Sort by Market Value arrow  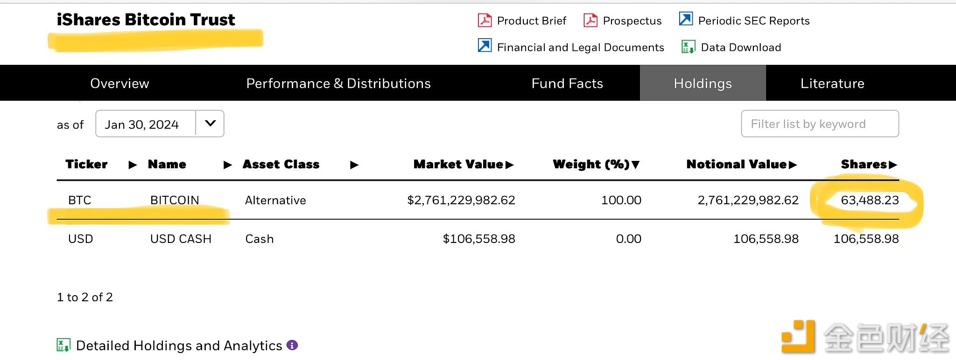pyautogui.click(x=509, y=165)
